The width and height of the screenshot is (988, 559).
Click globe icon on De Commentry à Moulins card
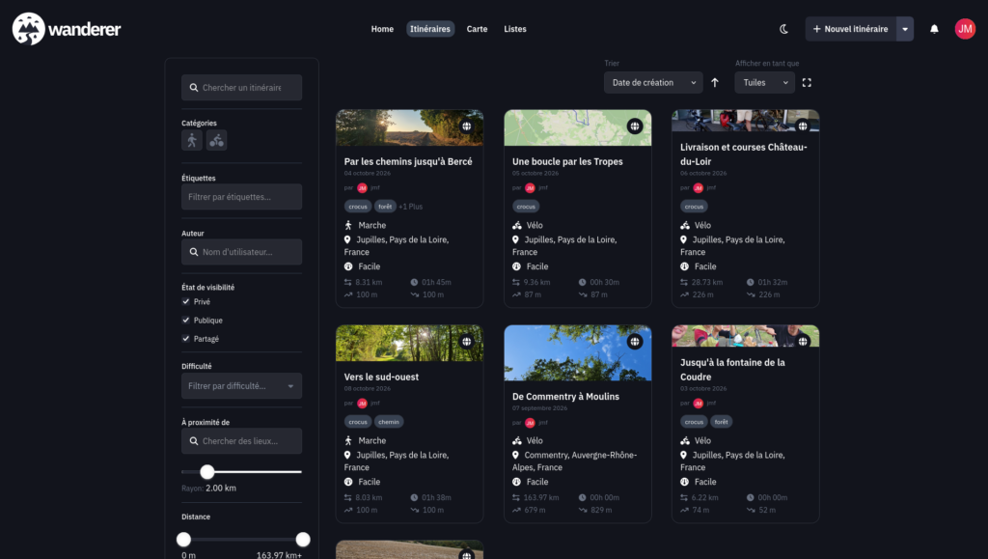(x=635, y=342)
